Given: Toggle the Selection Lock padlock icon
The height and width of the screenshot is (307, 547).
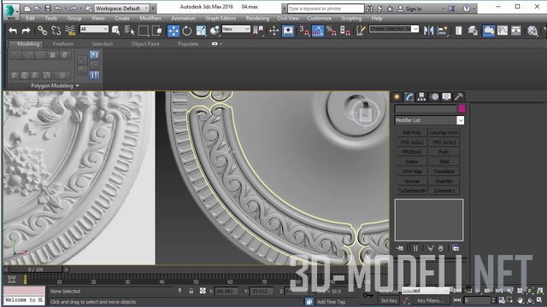Looking at the screenshot, I should 191,291.
